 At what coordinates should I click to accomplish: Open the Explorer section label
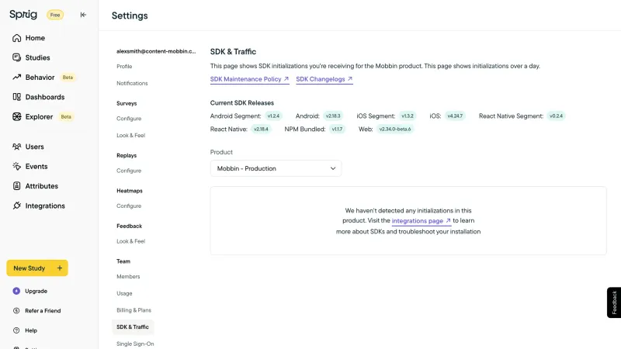(x=39, y=117)
